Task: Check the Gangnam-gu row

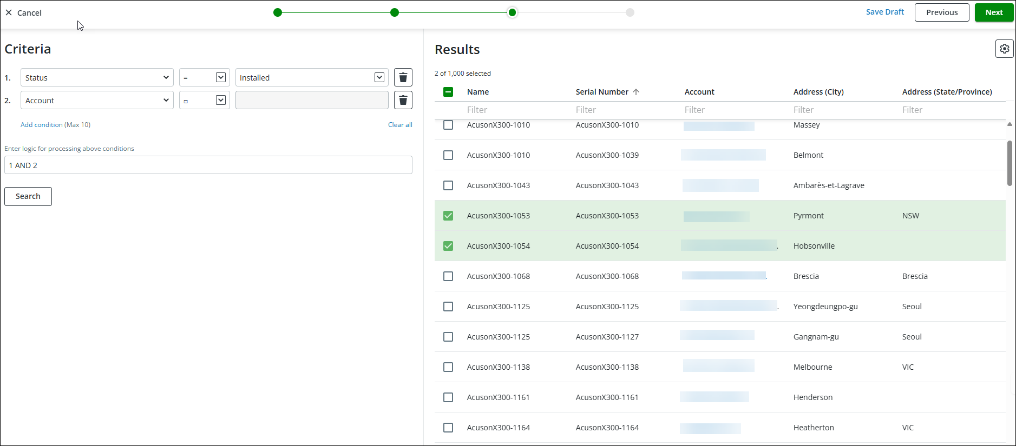Action: click(448, 337)
